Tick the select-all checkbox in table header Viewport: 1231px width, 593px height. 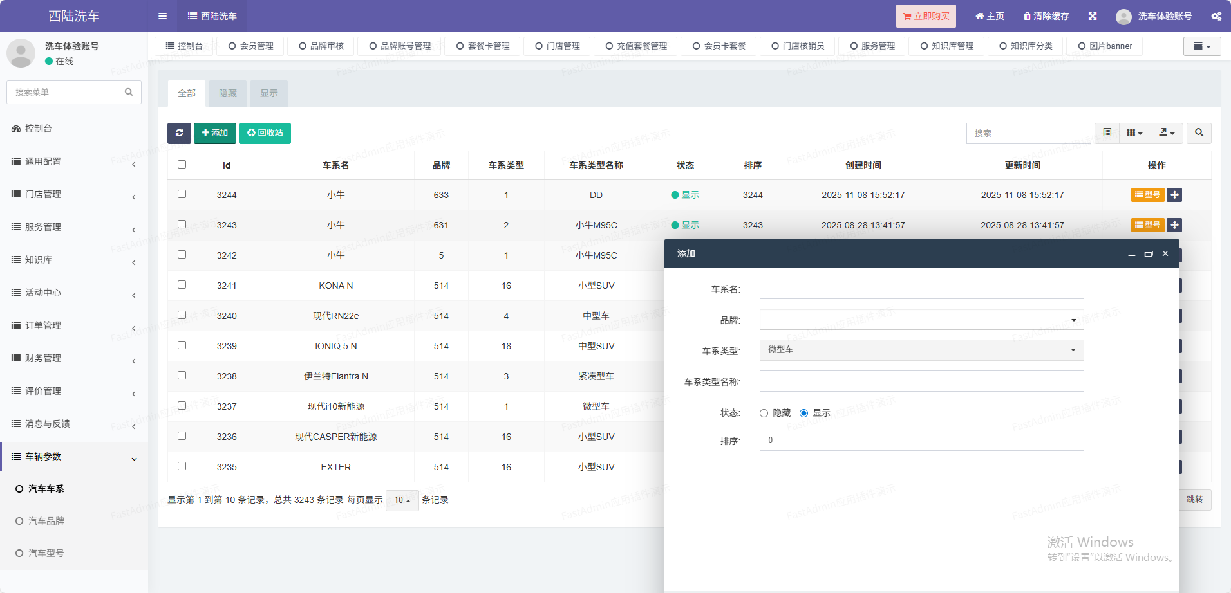pyautogui.click(x=182, y=165)
